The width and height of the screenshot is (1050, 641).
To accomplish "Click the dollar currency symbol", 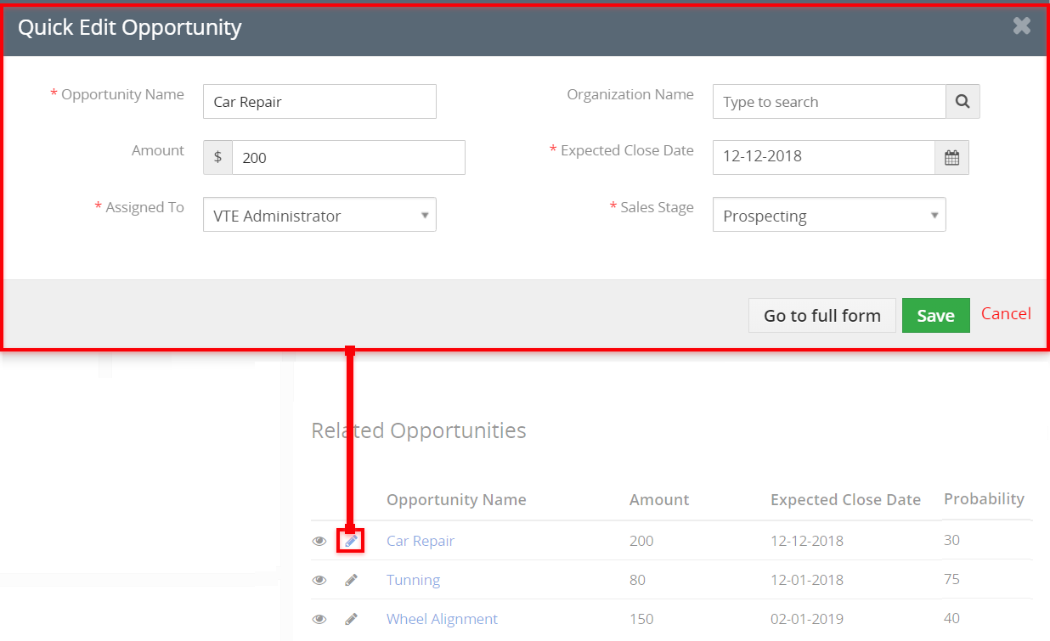I will [217, 157].
